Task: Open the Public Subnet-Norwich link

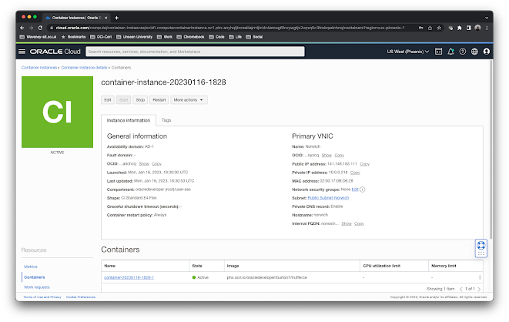Action: 328,198
